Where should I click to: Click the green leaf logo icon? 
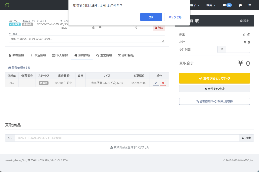tap(7, 5)
